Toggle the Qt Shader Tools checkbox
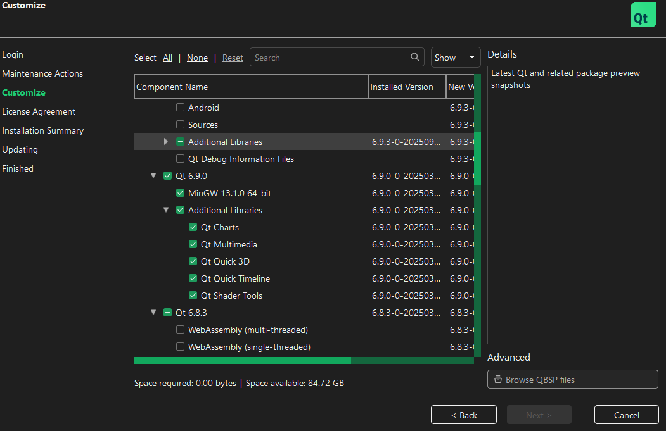This screenshot has height=431, width=666. (193, 296)
